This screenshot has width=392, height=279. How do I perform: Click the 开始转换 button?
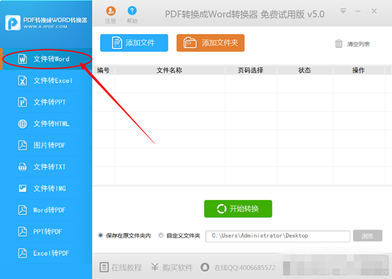(238, 208)
